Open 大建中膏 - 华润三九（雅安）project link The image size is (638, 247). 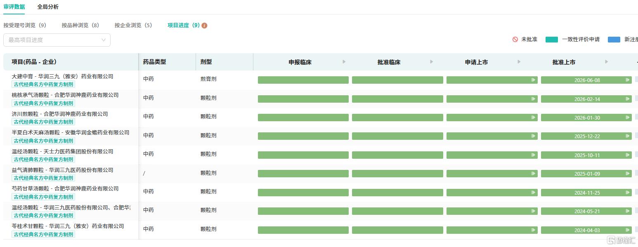point(62,76)
